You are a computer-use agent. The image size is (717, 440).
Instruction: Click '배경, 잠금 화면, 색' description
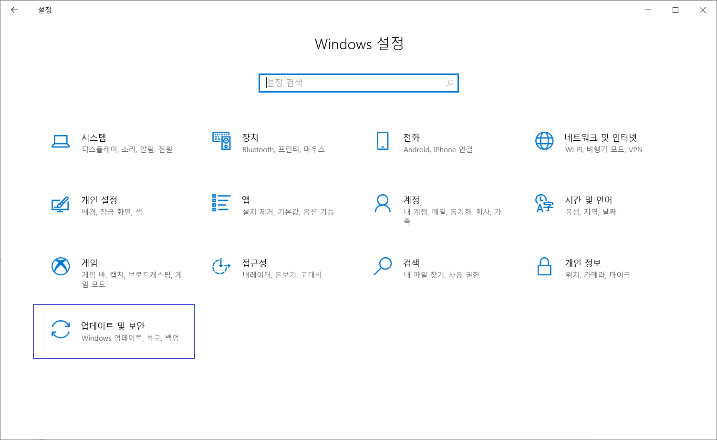coord(112,212)
